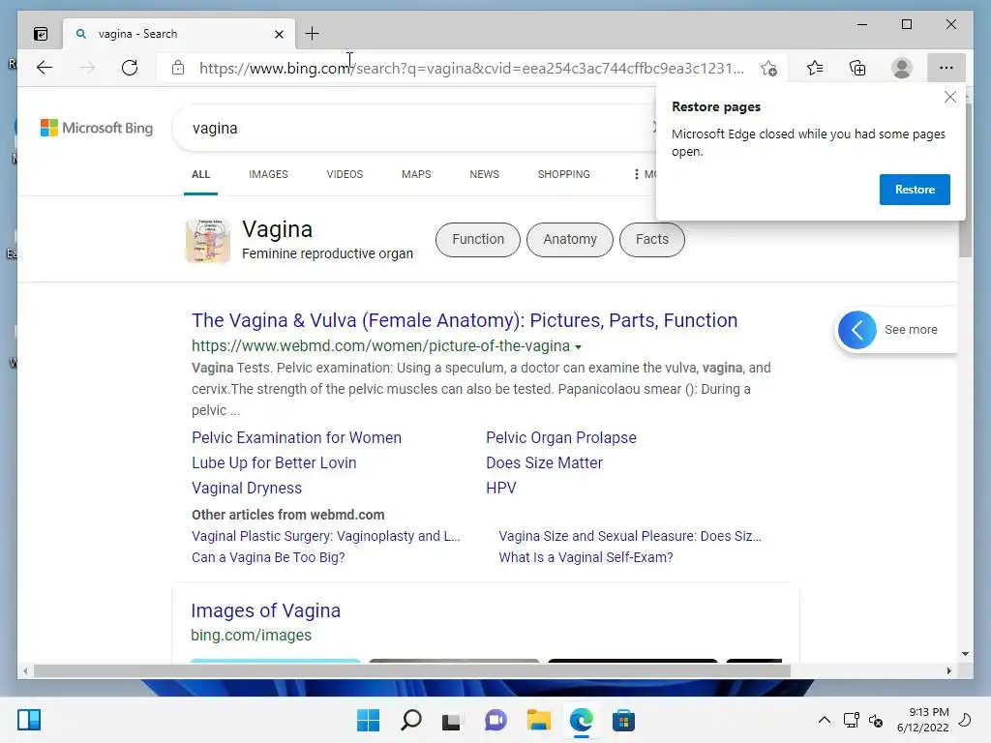Expand the See more side panel arrow
Image resolution: width=991 pixels, height=743 pixels.
click(857, 330)
